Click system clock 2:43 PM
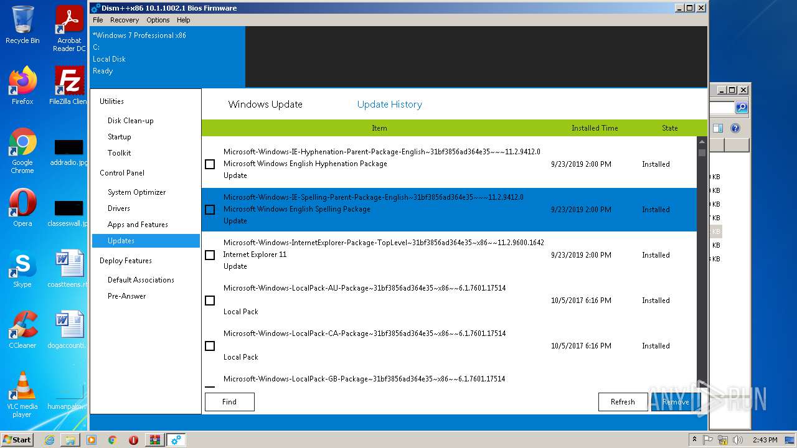 (x=765, y=440)
